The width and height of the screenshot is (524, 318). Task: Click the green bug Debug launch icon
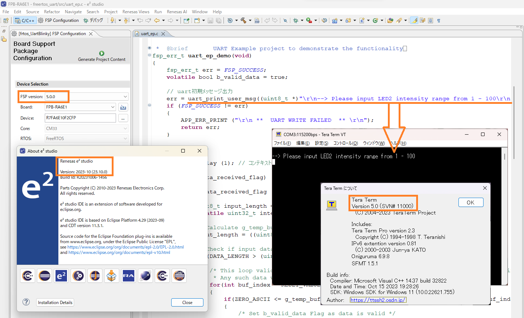coord(295,20)
